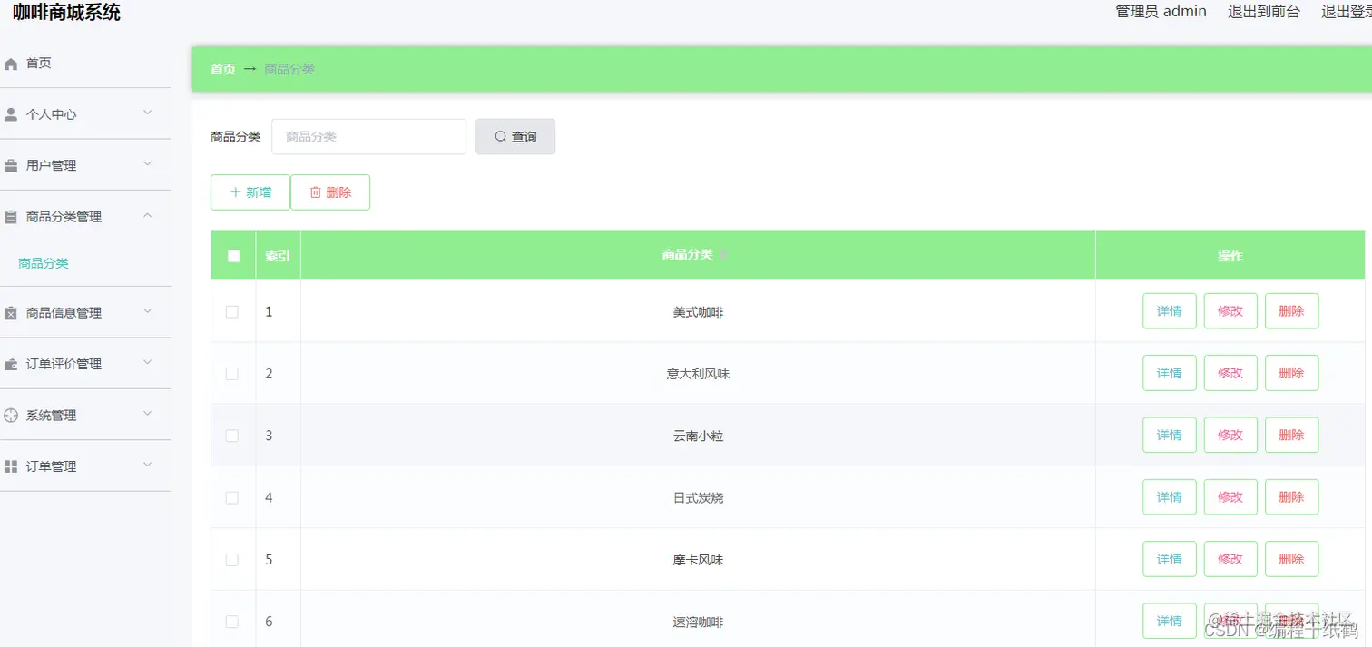This screenshot has width=1372, height=647.
Task: Check the box for row 云南小粒
Action: (x=232, y=436)
